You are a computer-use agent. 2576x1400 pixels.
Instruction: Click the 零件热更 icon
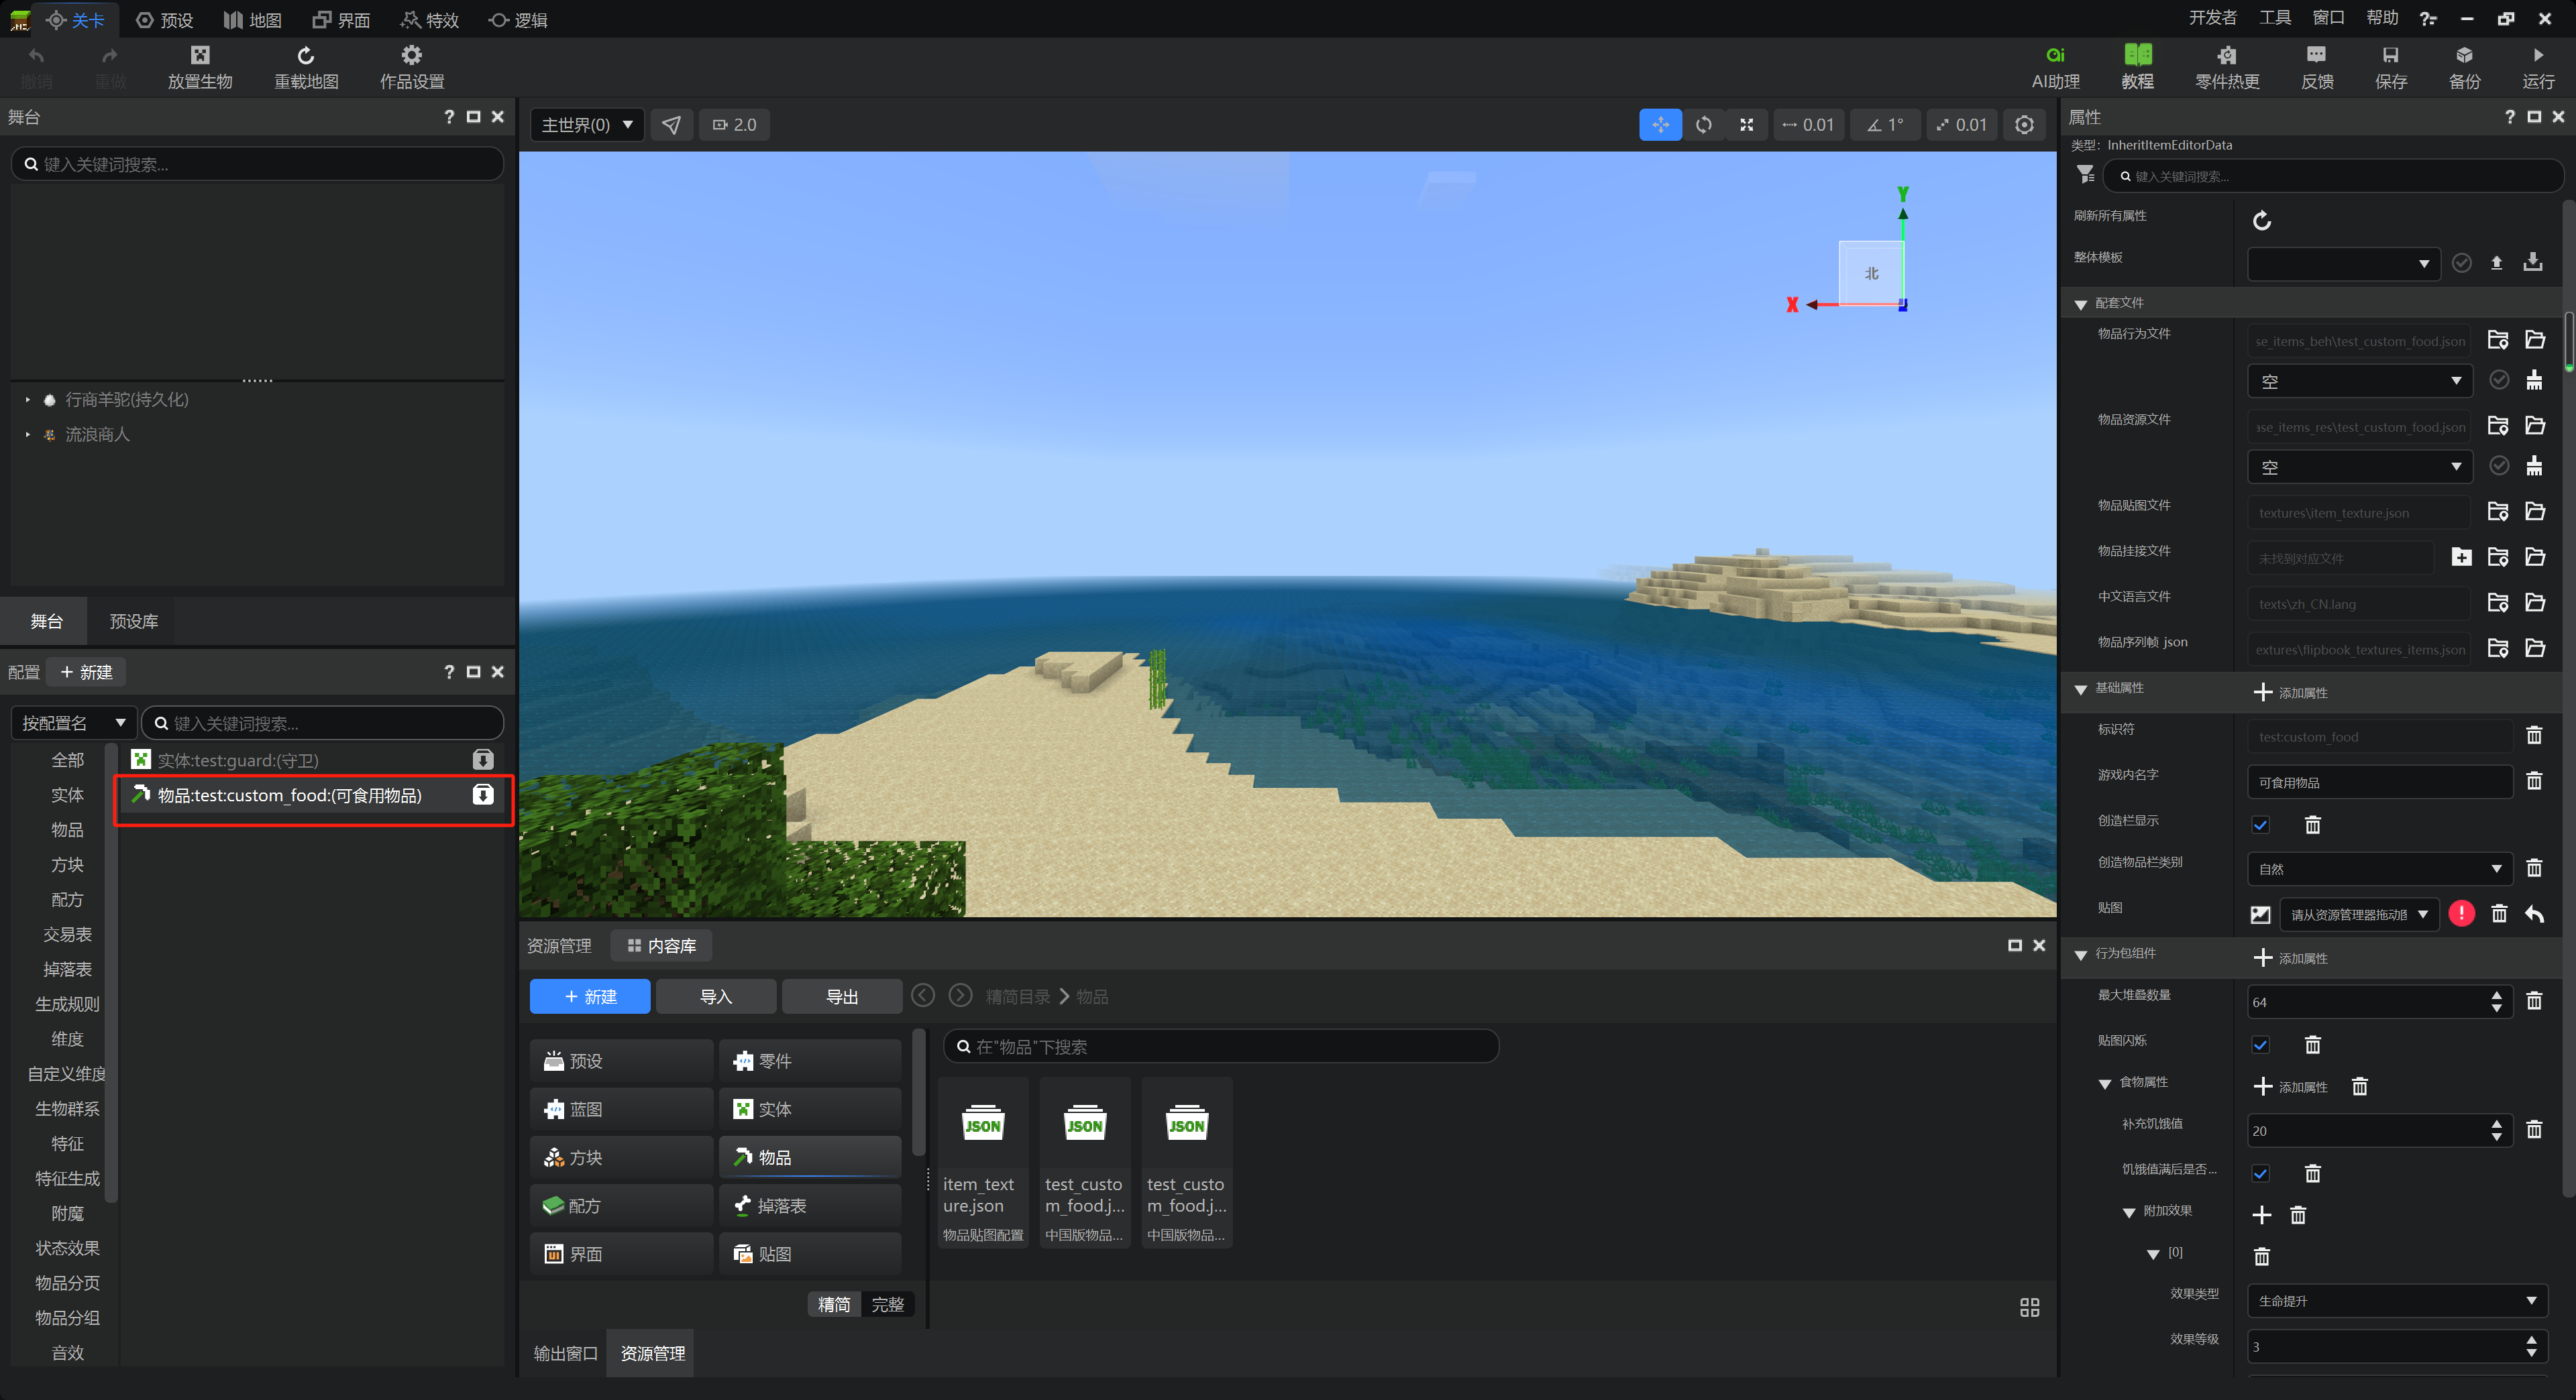point(2227,55)
